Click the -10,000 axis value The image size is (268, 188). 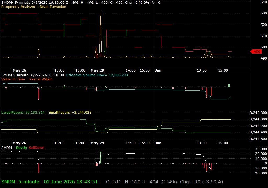[260, 168]
